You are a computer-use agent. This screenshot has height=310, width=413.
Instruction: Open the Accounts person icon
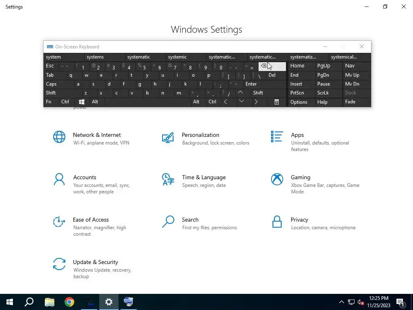(59, 180)
